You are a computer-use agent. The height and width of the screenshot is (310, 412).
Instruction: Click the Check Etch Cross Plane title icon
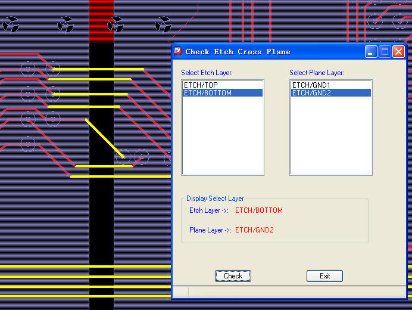click(179, 52)
